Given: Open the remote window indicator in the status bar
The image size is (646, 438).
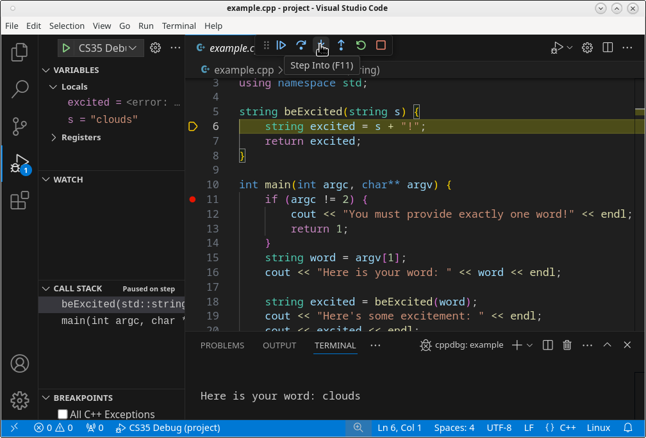Looking at the screenshot, I should (x=14, y=428).
